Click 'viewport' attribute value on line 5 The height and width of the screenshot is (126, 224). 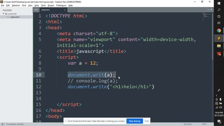pos(101,40)
